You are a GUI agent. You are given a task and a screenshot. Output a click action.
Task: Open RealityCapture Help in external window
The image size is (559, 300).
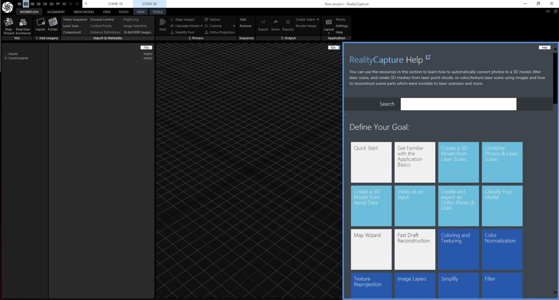(428, 57)
